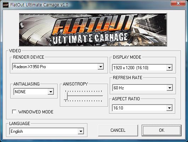Close the FlatOut Ultimate Carnage dialog
Image resolution: width=188 pixels, height=142 pixels.
(178, 3)
